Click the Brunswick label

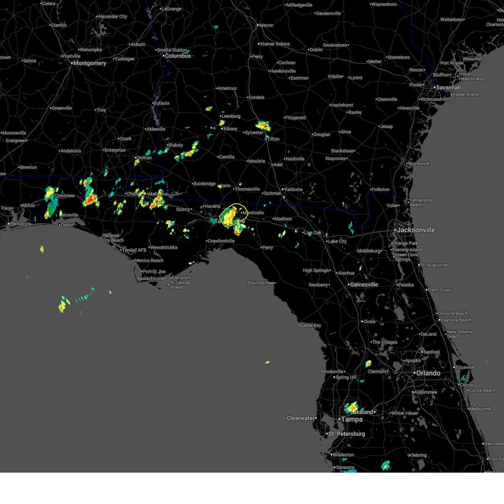419,163
